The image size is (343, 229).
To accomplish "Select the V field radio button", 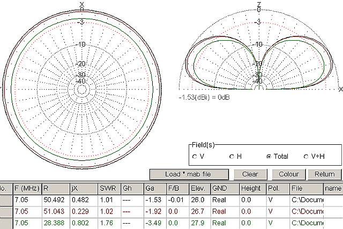I will click(x=195, y=157).
